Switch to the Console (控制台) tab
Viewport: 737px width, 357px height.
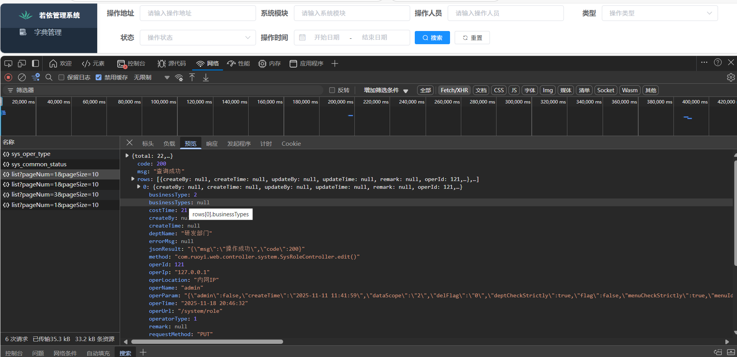point(131,63)
